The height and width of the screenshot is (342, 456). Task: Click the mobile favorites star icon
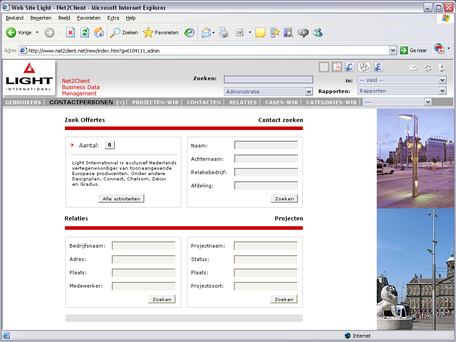point(274,33)
